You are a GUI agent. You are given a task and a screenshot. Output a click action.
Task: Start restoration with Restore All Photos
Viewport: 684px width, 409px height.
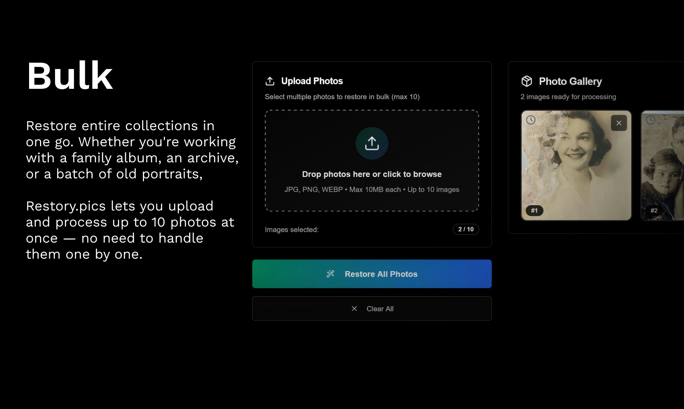tap(372, 274)
